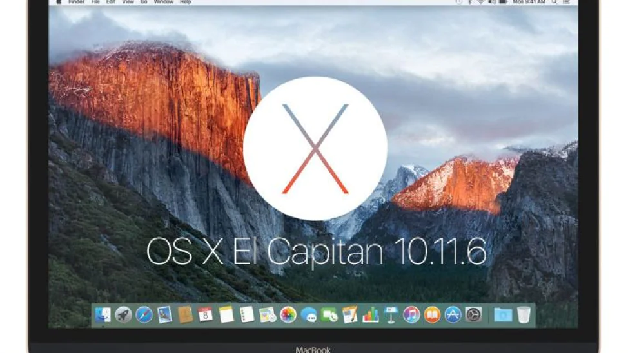Click the volume icon in menu bar
Screen dimensions: 628x353
pyautogui.click(x=492, y=1)
